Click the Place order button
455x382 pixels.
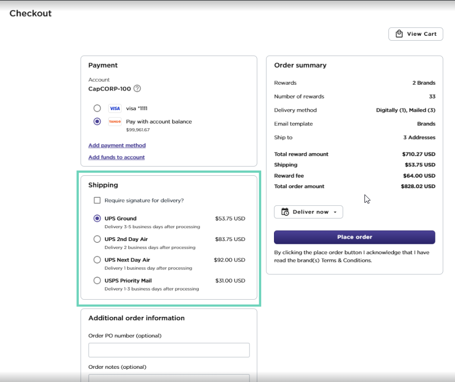(354, 237)
